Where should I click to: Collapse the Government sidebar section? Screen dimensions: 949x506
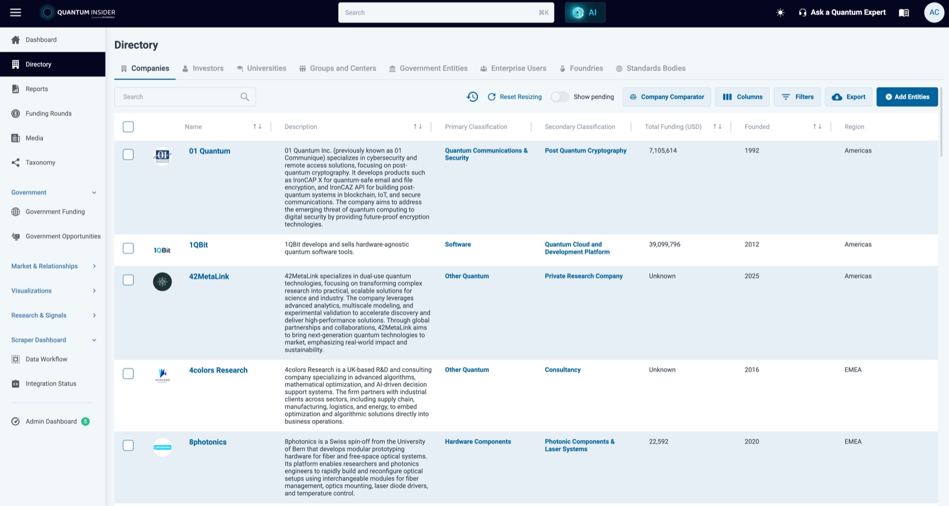click(x=53, y=192)
